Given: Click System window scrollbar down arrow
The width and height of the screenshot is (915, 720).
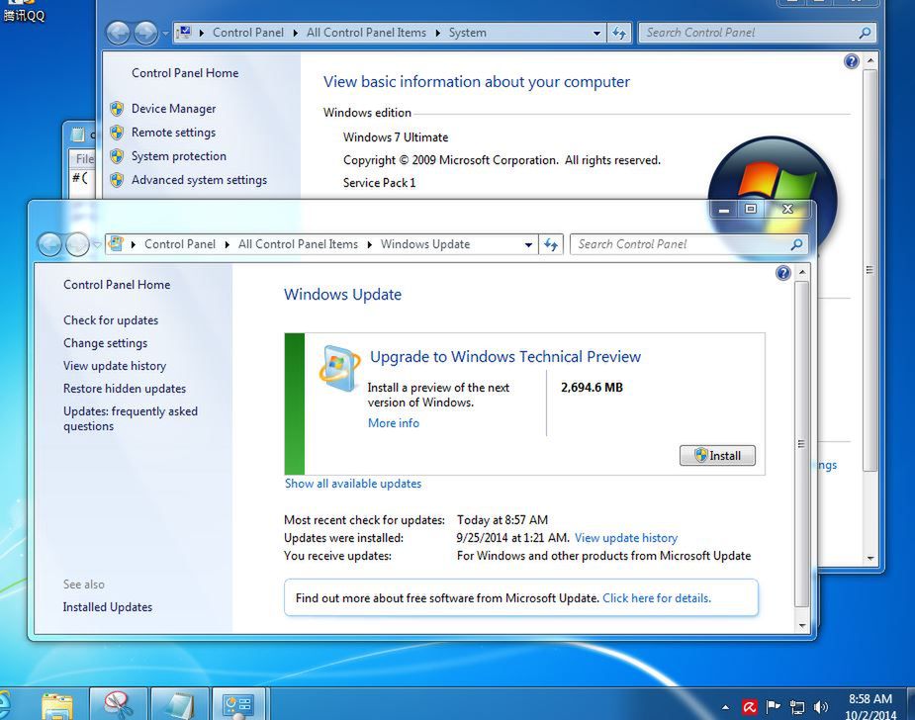Looking at the screenshot, I should pyautogui.click(x=870, y=559).
